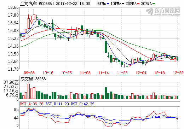Select the 12-04 date label on axis
Image resolution: width=184 pixels, height=129 pixels.
pos(141,73)
